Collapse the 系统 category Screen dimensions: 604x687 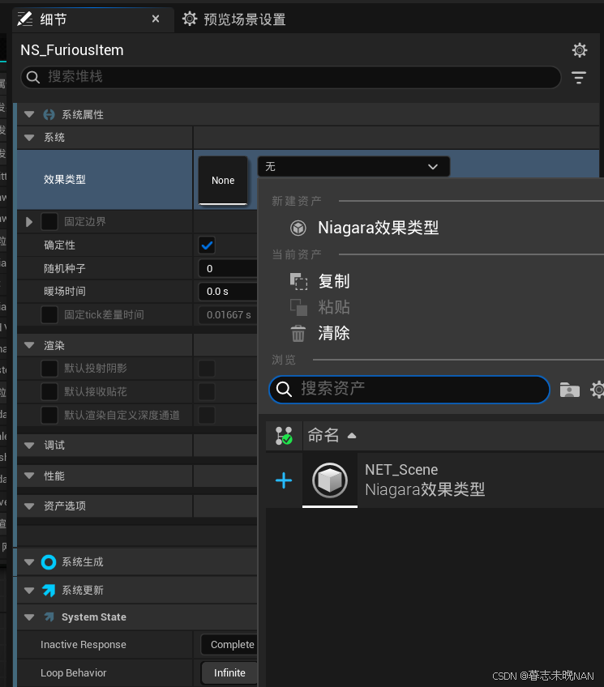click(x=29, y=138)
